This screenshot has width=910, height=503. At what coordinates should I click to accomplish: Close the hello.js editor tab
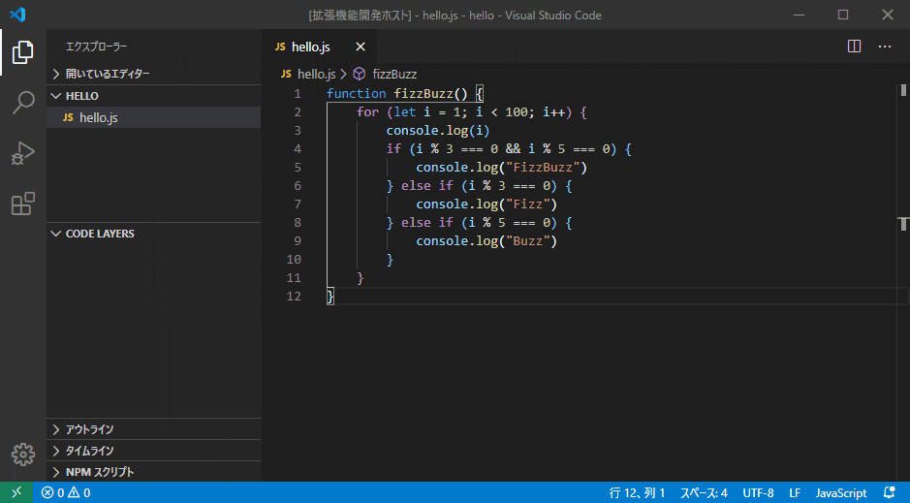click(361, 47)
